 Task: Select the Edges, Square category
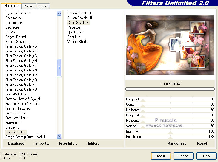(16, 42)
